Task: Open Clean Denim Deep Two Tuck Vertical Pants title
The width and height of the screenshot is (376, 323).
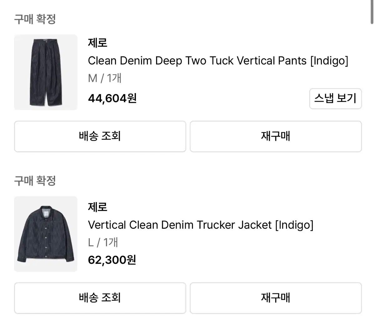Action: [x=198, y=60]
